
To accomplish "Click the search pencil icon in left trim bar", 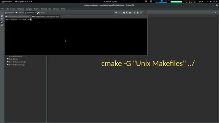I will 2,26.
